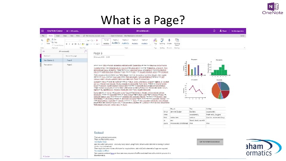Click the add Section button
The width and height of the screenshot is (286, 161).
coord(46,157)
